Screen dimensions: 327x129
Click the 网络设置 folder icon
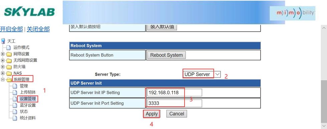9,54
